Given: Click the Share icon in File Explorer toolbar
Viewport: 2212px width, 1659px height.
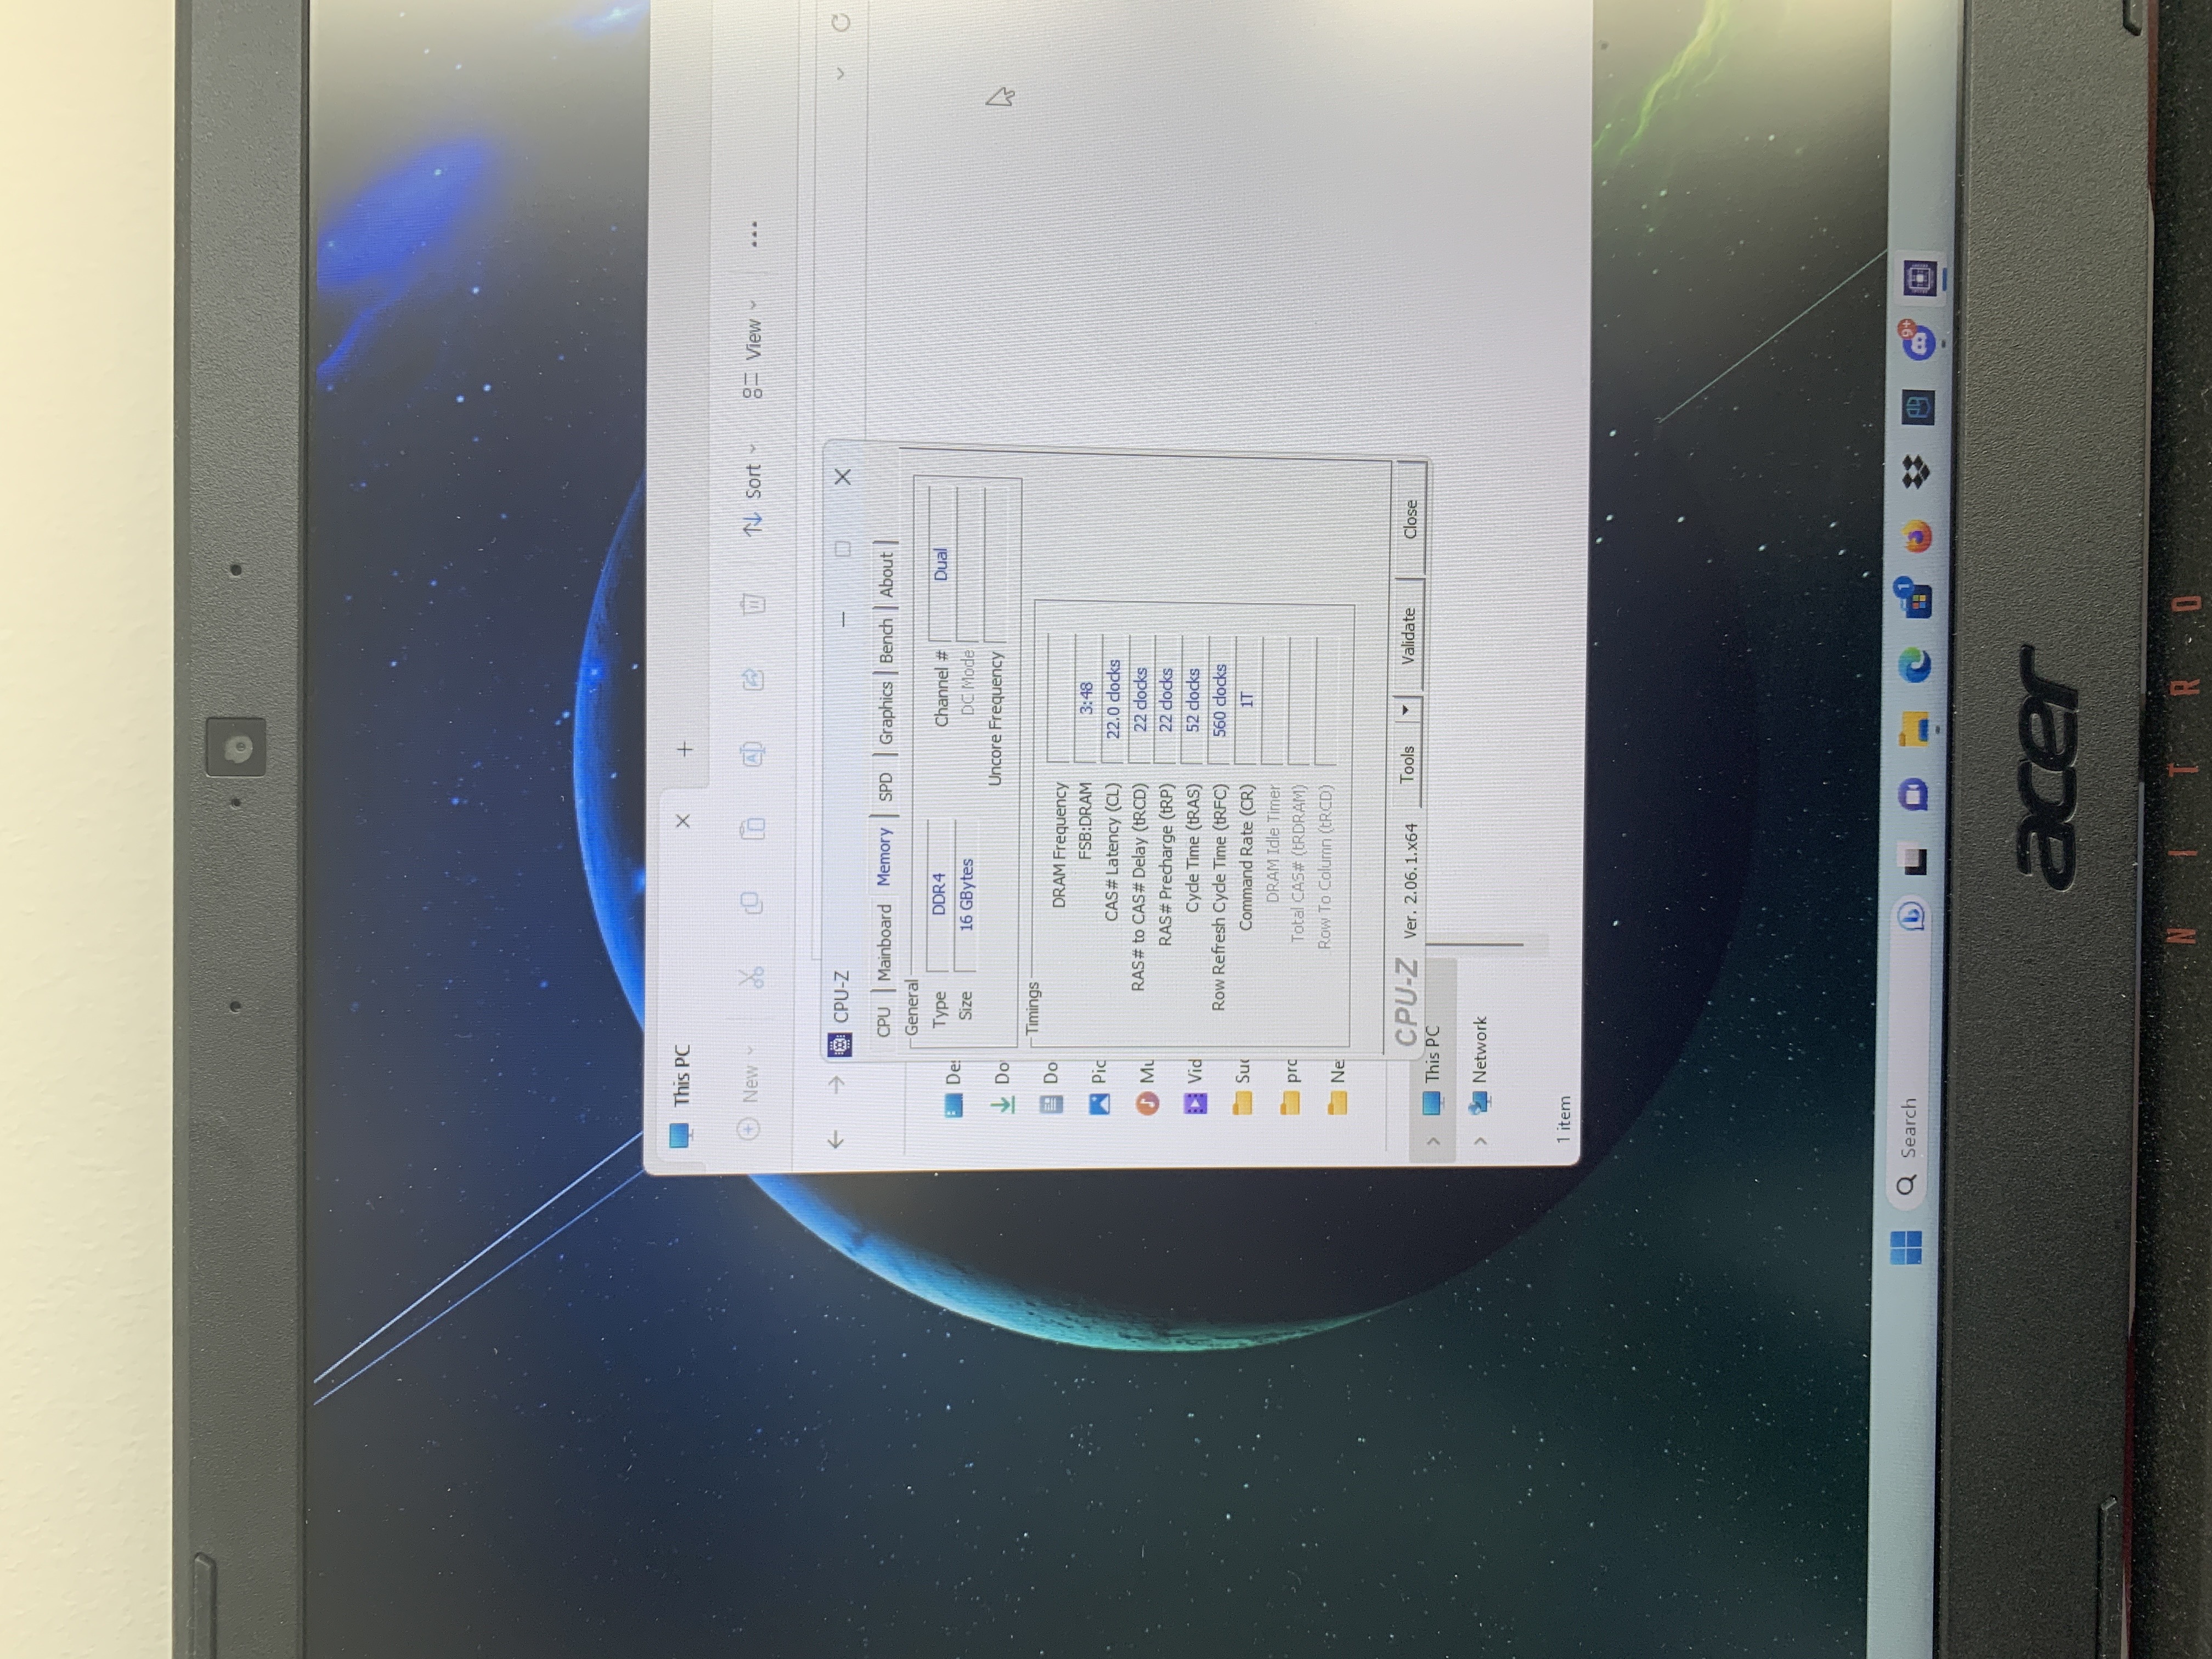Looking at the screenshot, I should (753, 679).
